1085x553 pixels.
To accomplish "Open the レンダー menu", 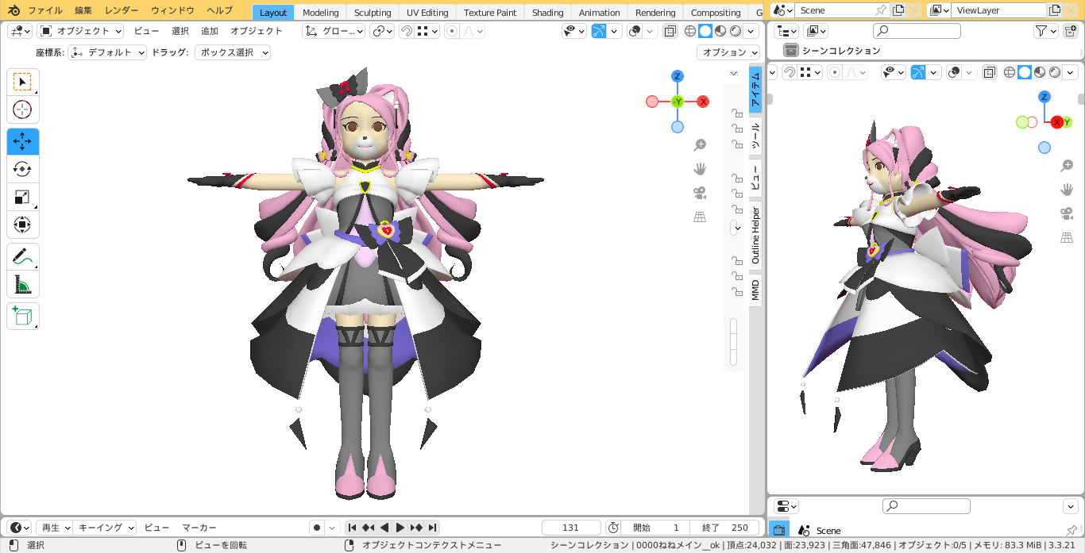I will click(122, 11).
